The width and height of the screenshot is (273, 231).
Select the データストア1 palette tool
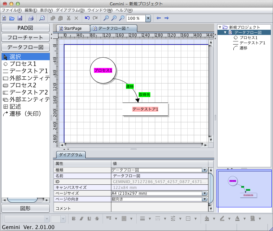[26, 71]
